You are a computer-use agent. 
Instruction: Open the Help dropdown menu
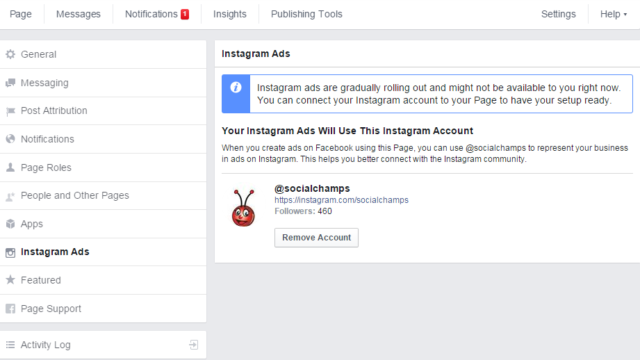(x=613, y=15)
